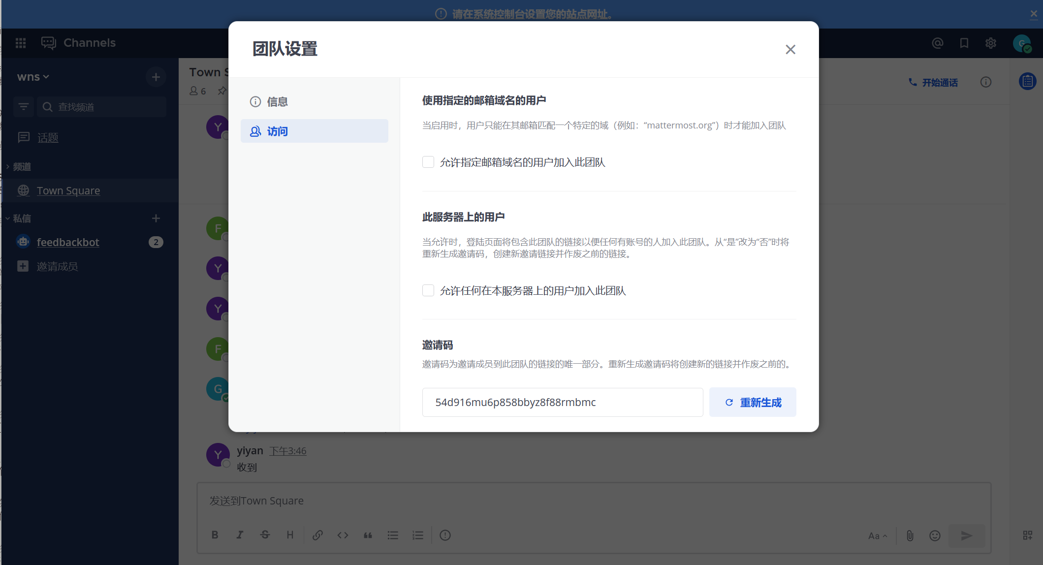
Task: Enable allowing any server user to join
Action: [428, 290]
